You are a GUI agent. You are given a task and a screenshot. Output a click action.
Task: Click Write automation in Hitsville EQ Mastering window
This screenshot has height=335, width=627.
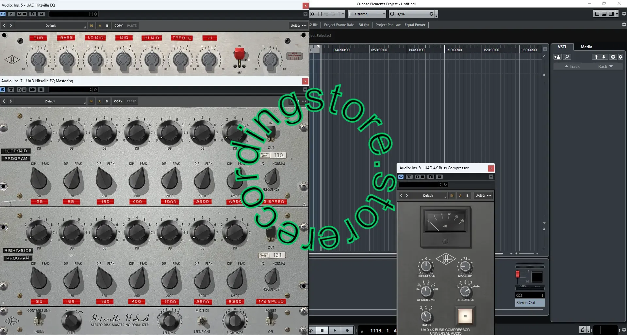(24, 89)
